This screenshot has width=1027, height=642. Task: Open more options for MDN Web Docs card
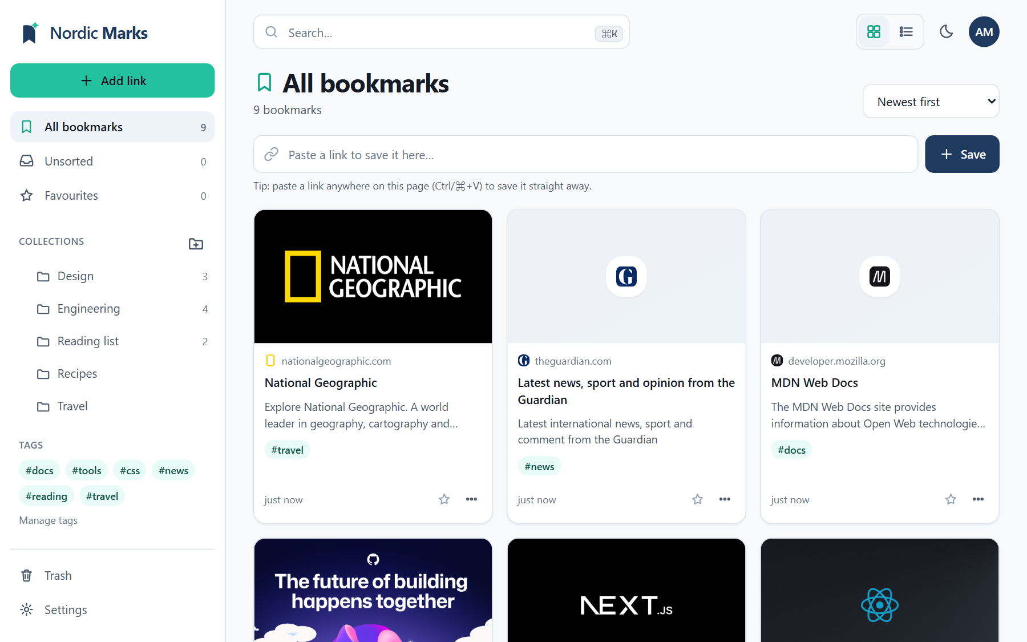click(x=978, y=499)
